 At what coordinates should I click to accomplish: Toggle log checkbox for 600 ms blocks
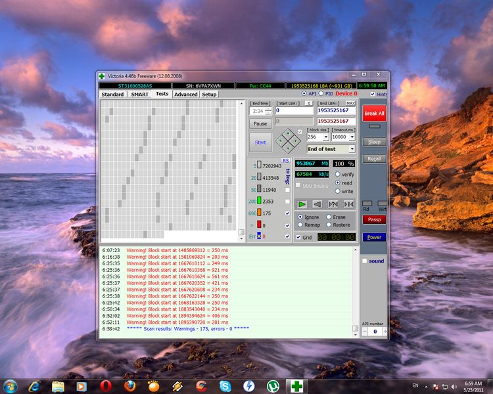287,213
